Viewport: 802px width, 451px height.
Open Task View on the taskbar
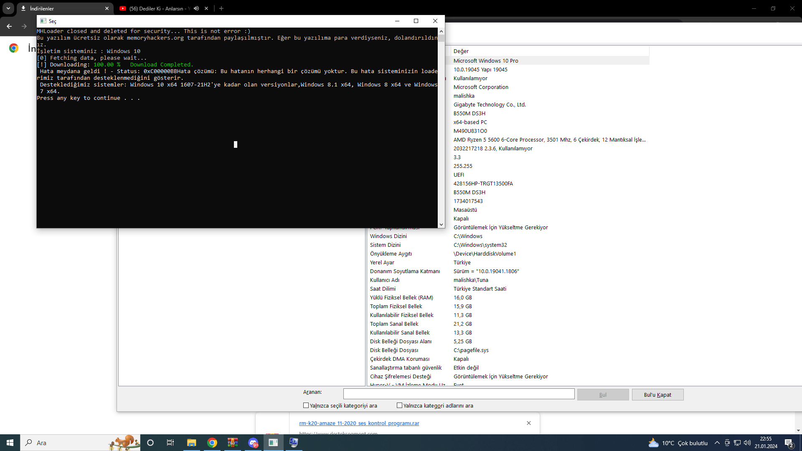(170, 443)
